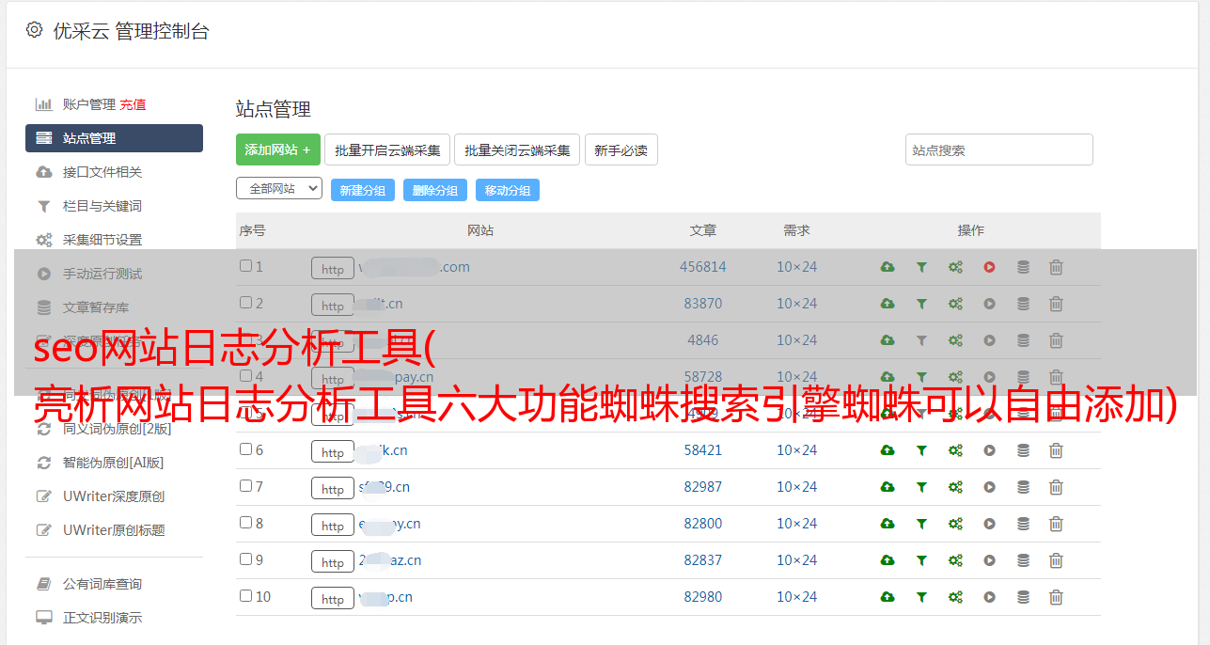Screen dimensions: 1210x645
Task: Open 正文识别演示 in the sidebar
Action: [x=102, y=618]
